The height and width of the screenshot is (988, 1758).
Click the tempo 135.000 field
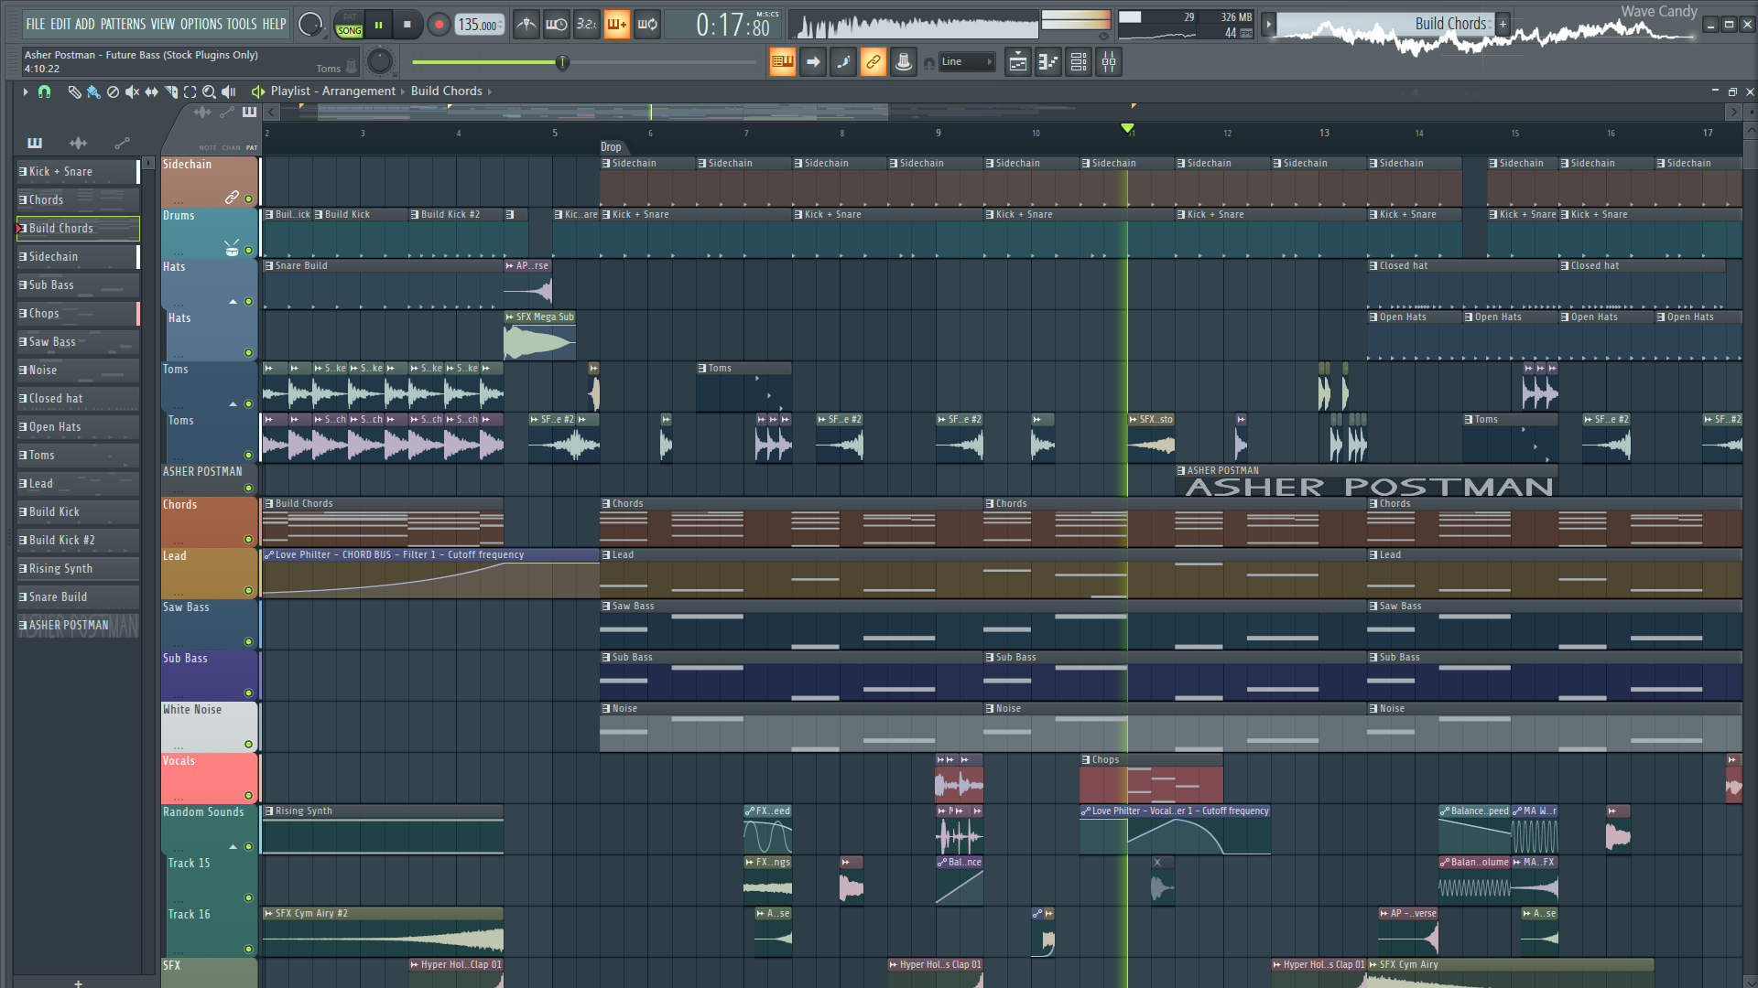478,25
